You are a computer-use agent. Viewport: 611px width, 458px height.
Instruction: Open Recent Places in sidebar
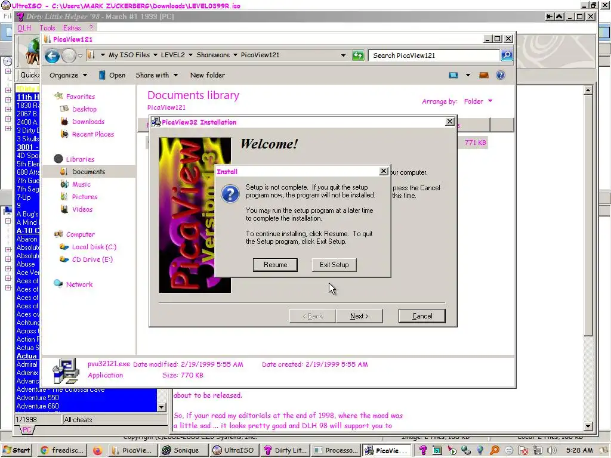(92, 134)
